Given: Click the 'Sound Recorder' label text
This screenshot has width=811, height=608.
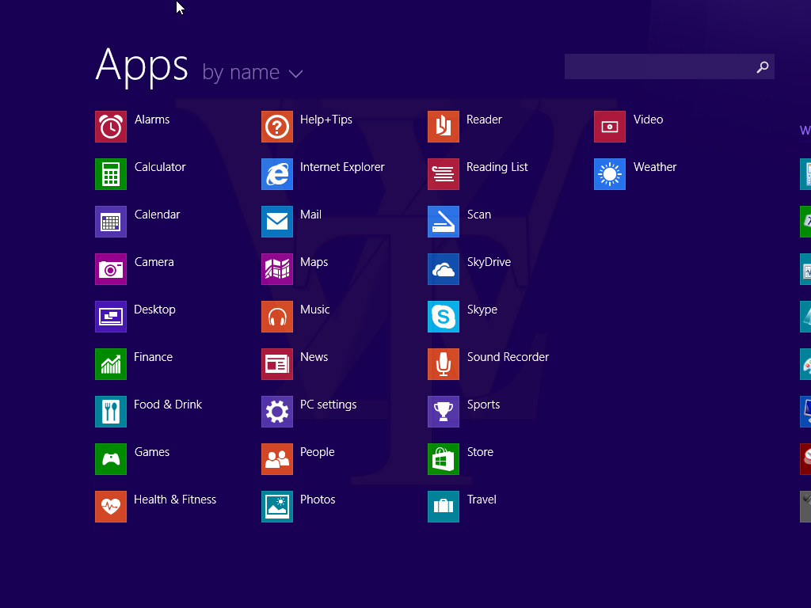Looking at the screenshot, I should point(508,357).
